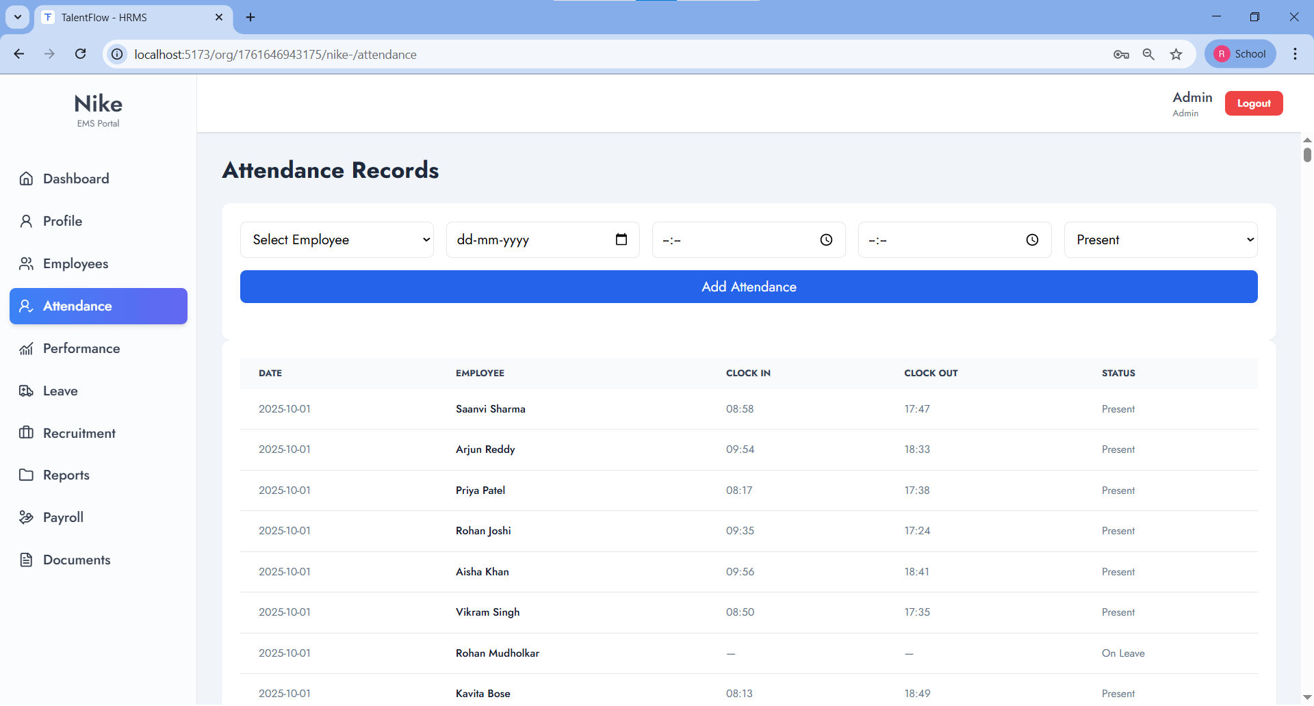This screenshot has width=1314, height=706.
Task: Click the Documents file icon
Action: coord(26,560)
